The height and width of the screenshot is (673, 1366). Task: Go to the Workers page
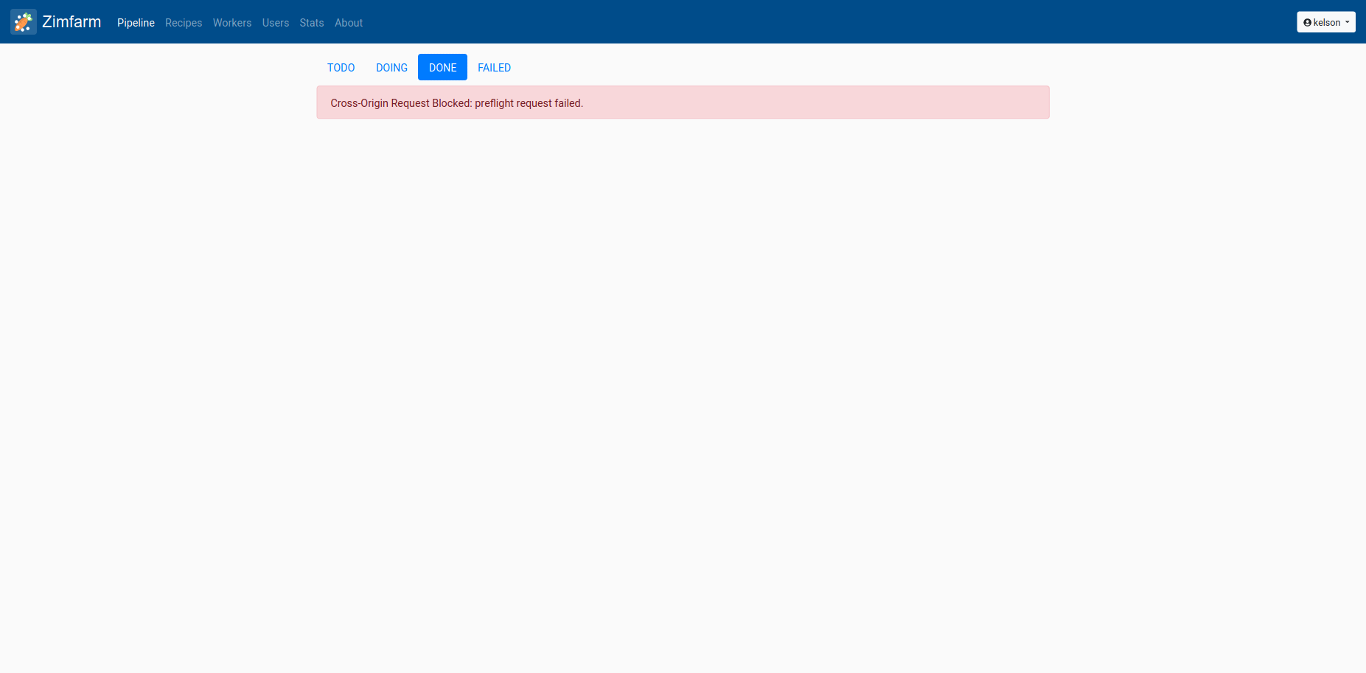pyautogui.click(x=231, y=23)
